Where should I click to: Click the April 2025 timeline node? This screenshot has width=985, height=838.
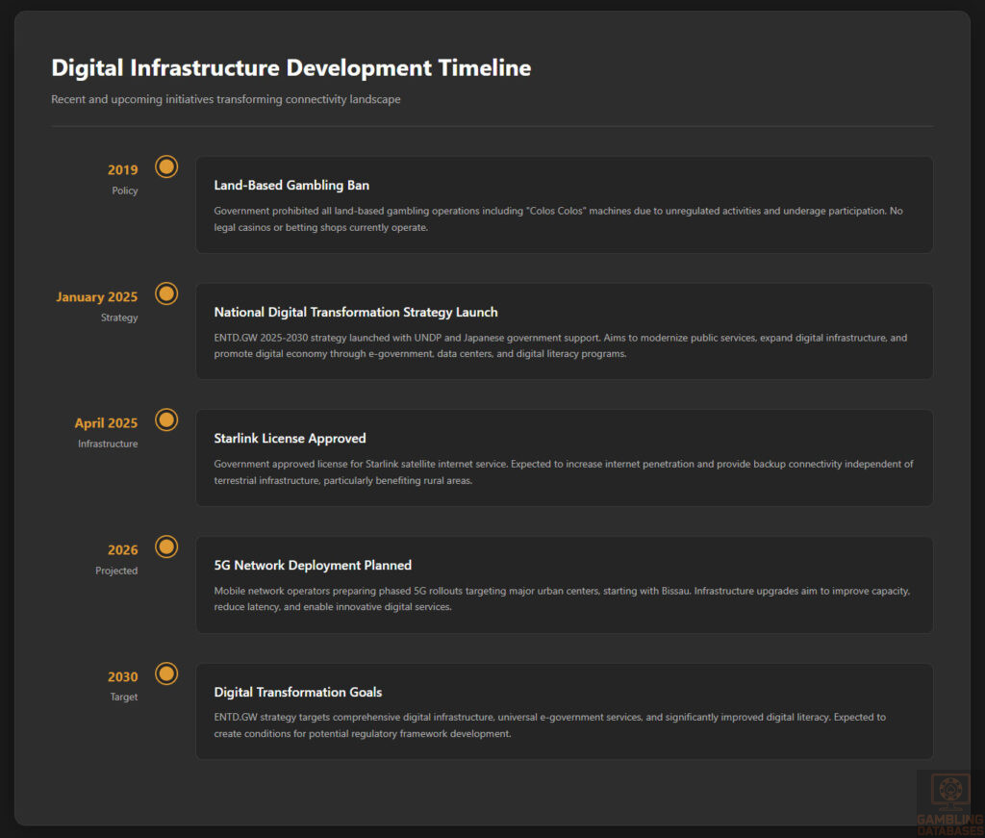point(165,420)
